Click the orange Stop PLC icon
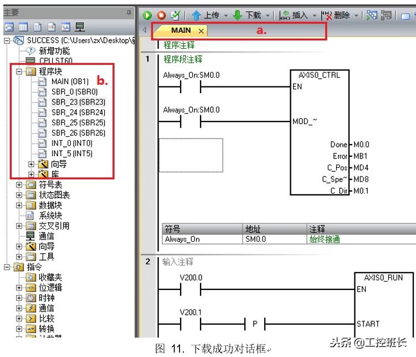Viewport: 416px width, 357px height. tap(161, 16)
